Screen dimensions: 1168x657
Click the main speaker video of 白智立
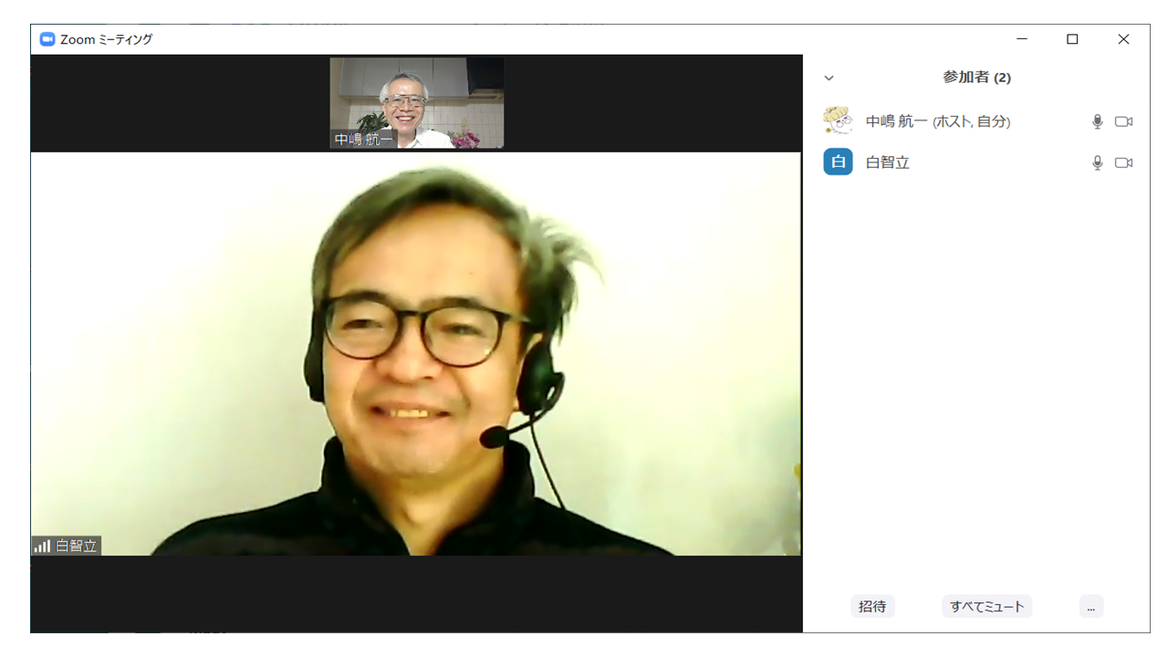click(416, 354)
